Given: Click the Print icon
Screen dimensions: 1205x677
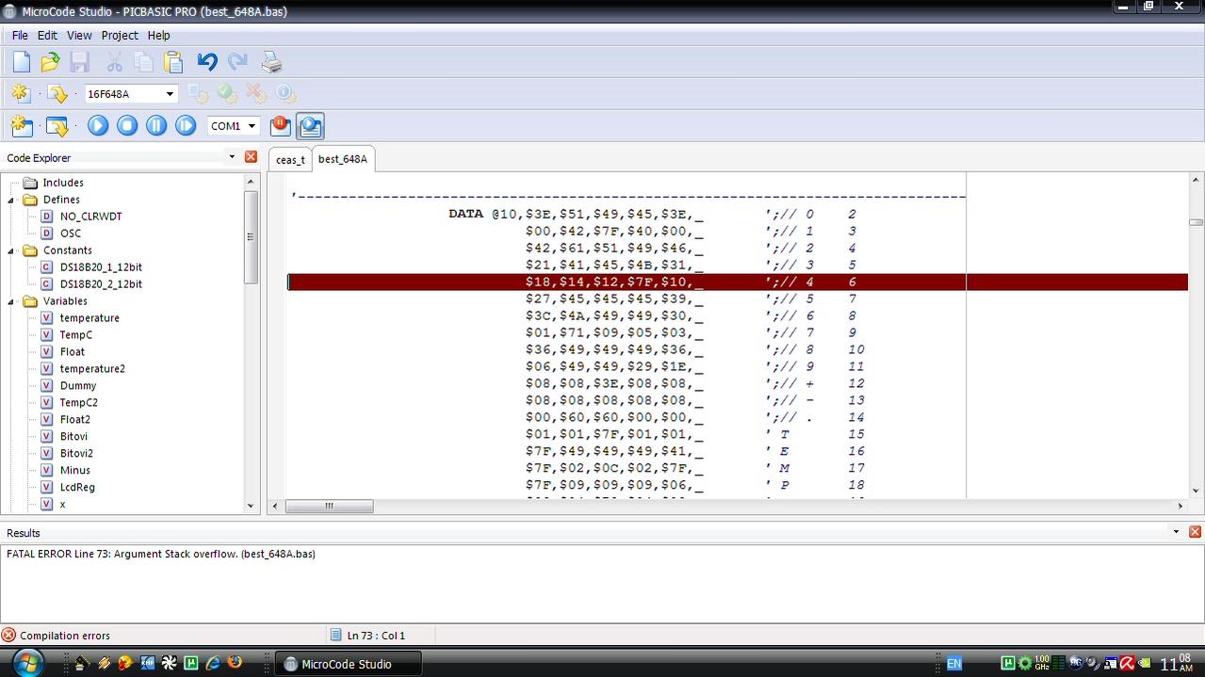Looking at the screenshot, I should [x=271, y=62].
